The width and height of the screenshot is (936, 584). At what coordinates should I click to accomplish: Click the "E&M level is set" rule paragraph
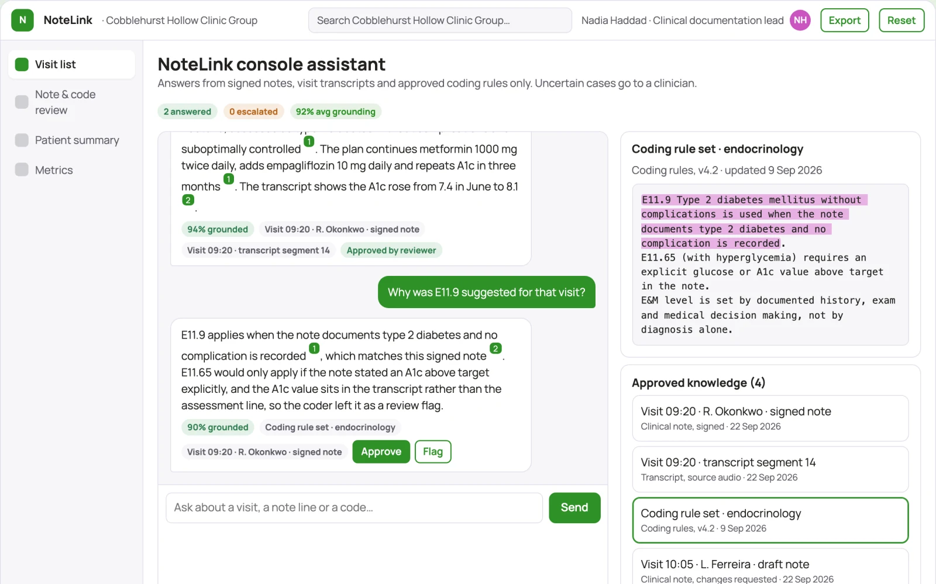[x=768, y=315]
